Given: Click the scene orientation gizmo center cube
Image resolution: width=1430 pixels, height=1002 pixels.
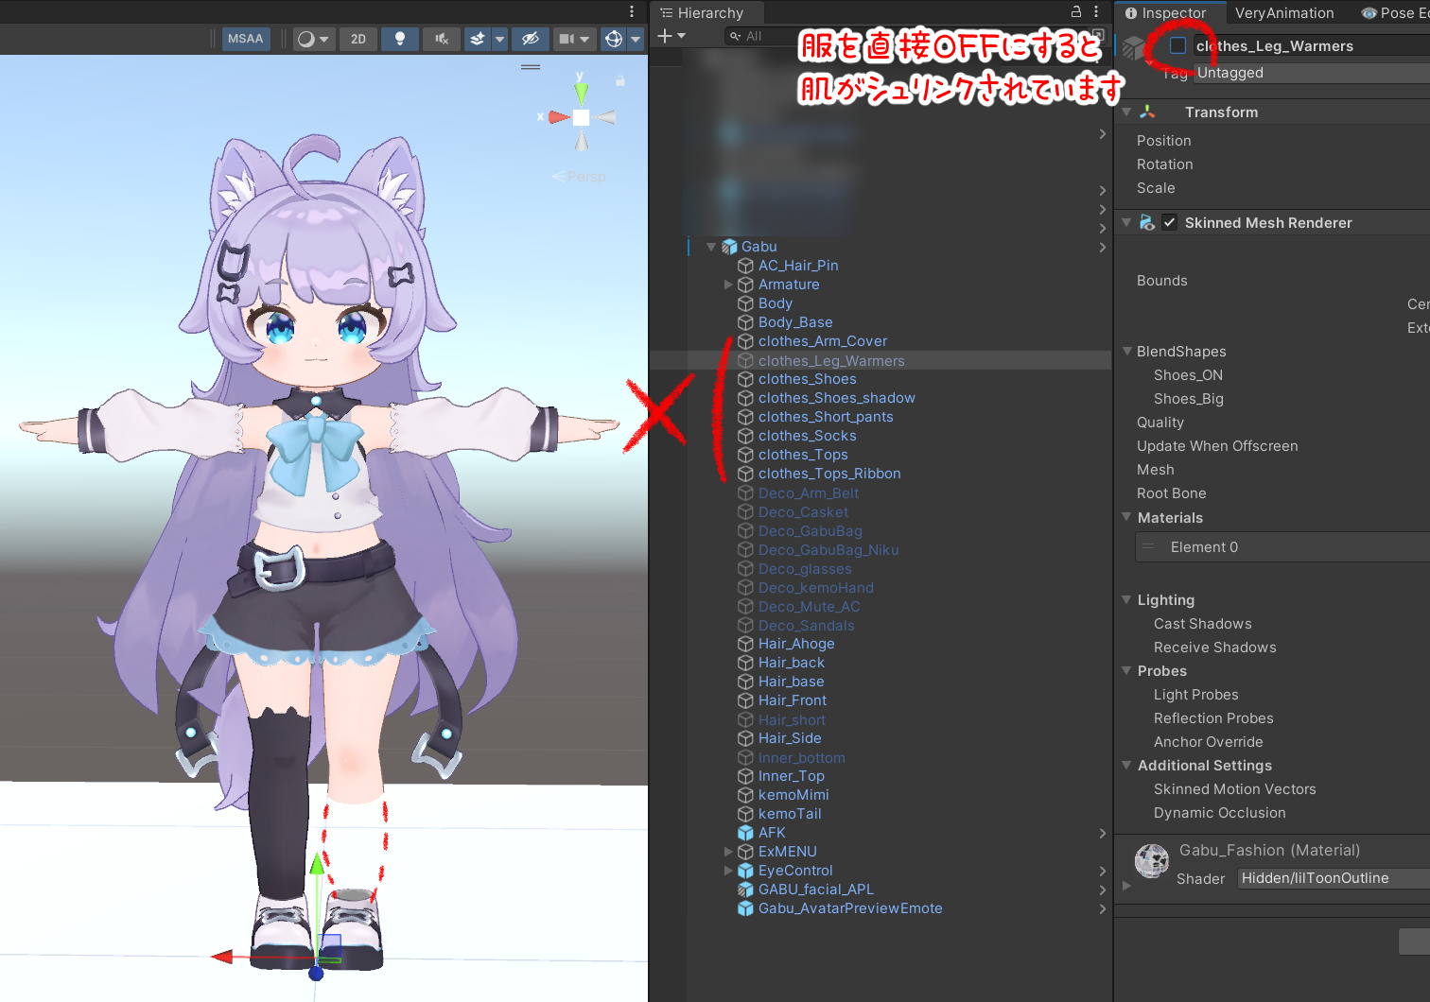Looking at the screenshot, I should (x=581, y=117).
